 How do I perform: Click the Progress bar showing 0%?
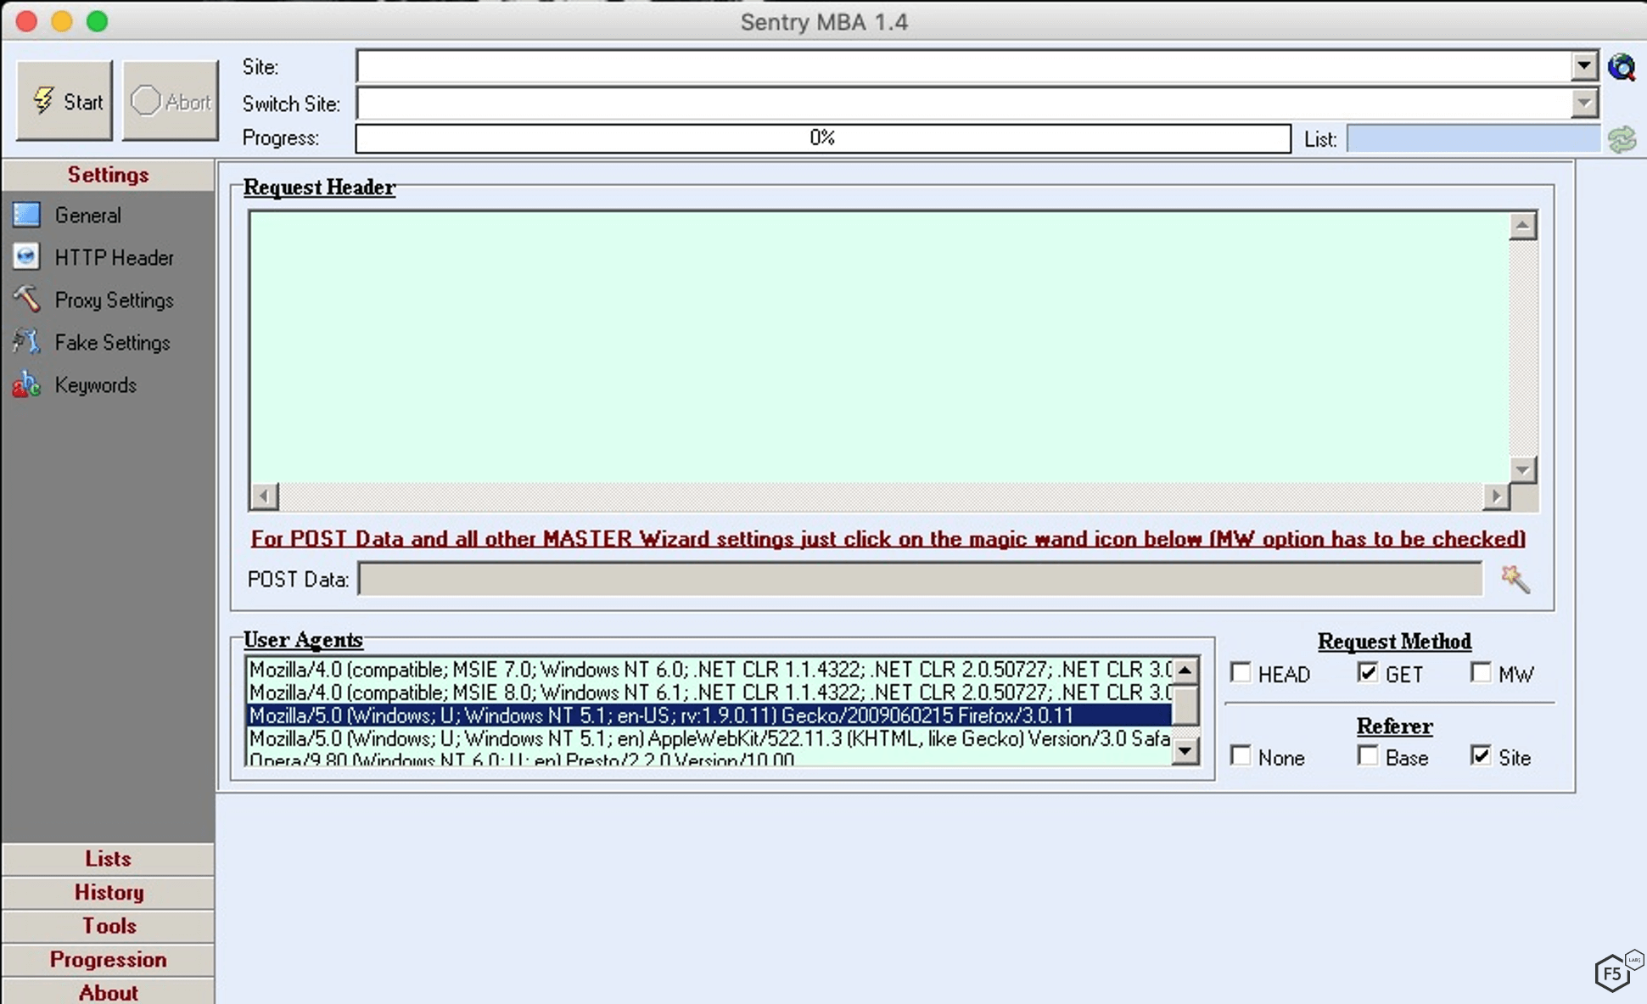(821, 138)
